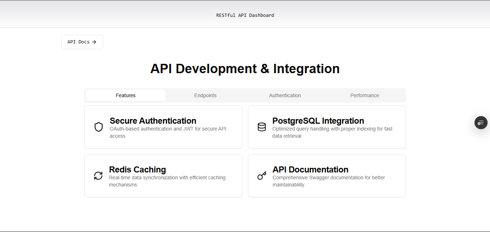The height and width of the screenshot is (232, 490).
Task: Open the API Docs button
Action: click(82, 42)
